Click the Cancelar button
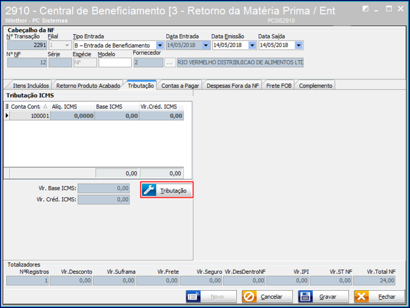Screen dimensions: 410x308 point(267,297)
